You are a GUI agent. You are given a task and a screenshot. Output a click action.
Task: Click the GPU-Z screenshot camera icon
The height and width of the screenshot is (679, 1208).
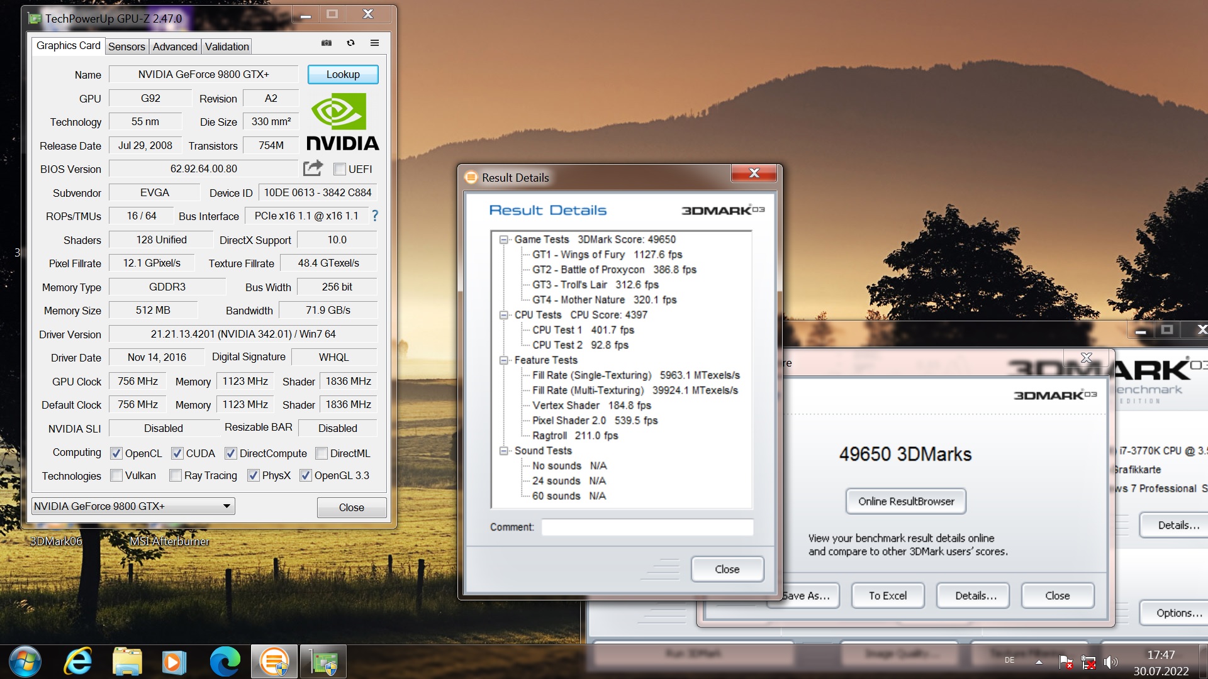[x=327, y=43]
